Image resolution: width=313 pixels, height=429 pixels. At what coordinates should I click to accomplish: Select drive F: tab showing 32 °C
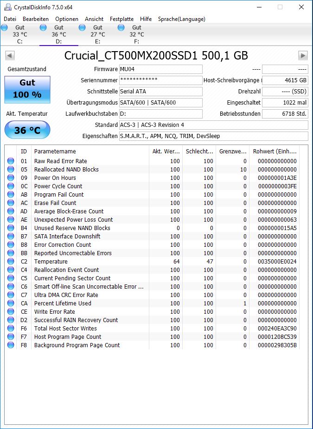(x=136, y=34)
